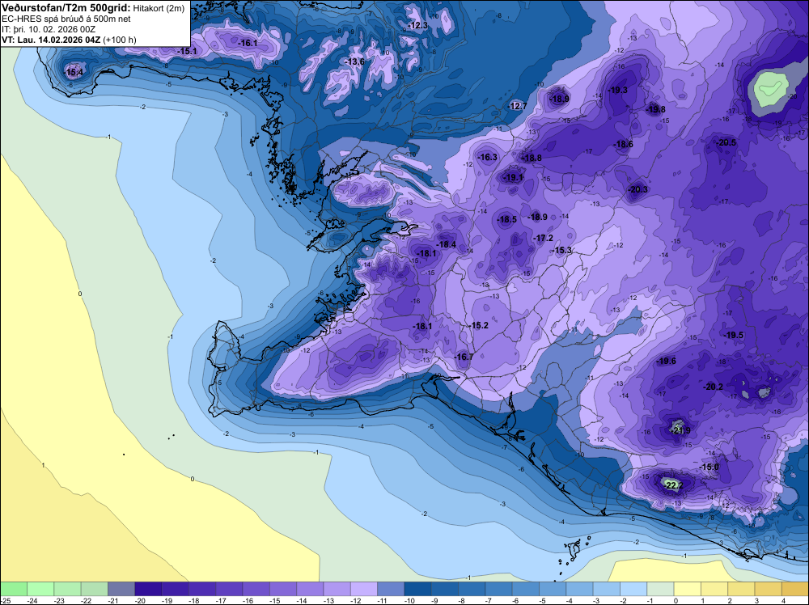
Task: Click the -19.3 temperature label
Action: click(x=617, y=91)
